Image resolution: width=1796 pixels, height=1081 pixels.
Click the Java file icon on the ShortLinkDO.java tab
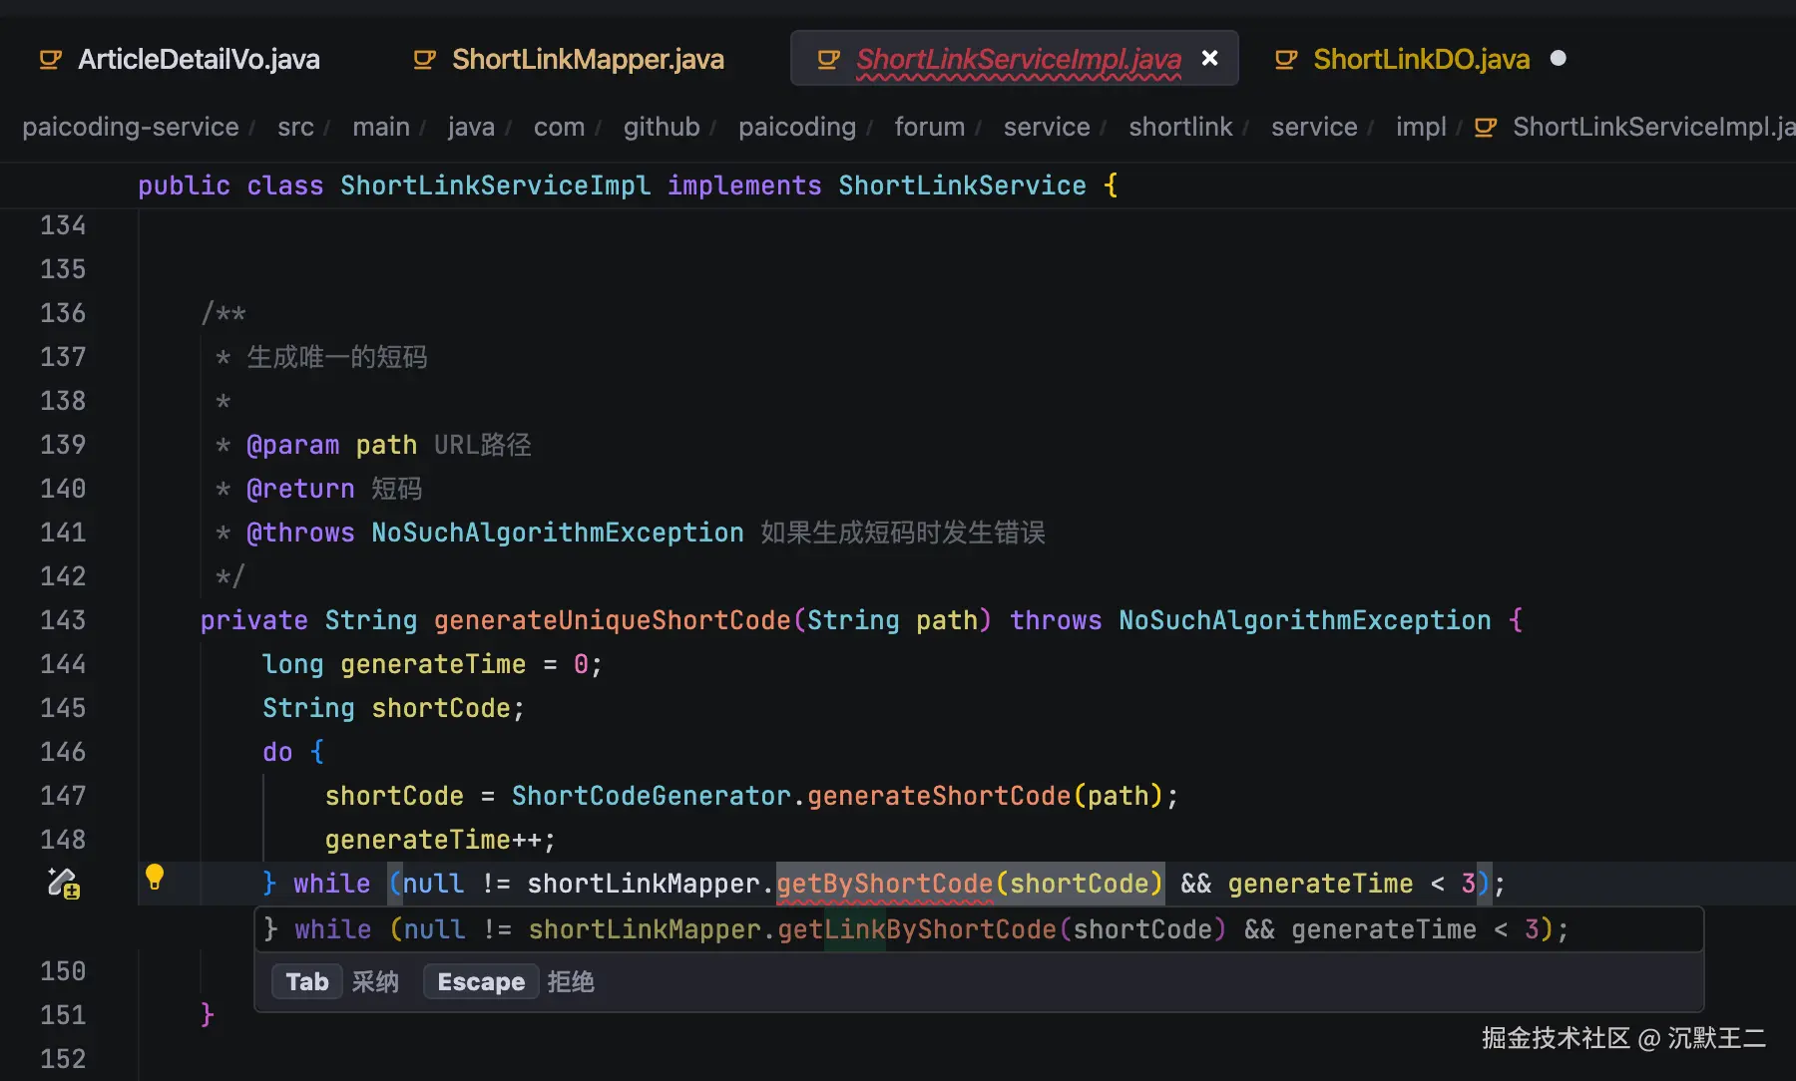click(1286, 60)
